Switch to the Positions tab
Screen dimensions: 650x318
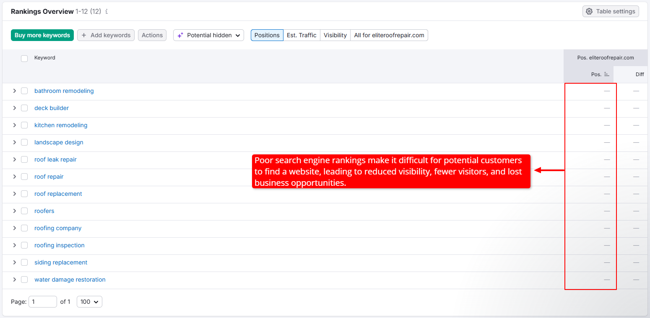pyautogui.click(x=267, y=35)
